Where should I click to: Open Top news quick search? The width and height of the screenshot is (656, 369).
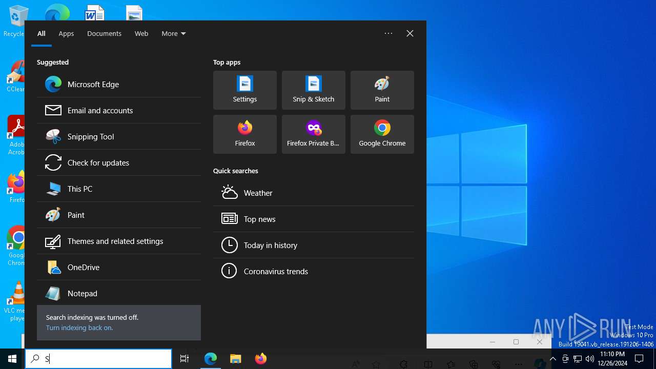314,219
